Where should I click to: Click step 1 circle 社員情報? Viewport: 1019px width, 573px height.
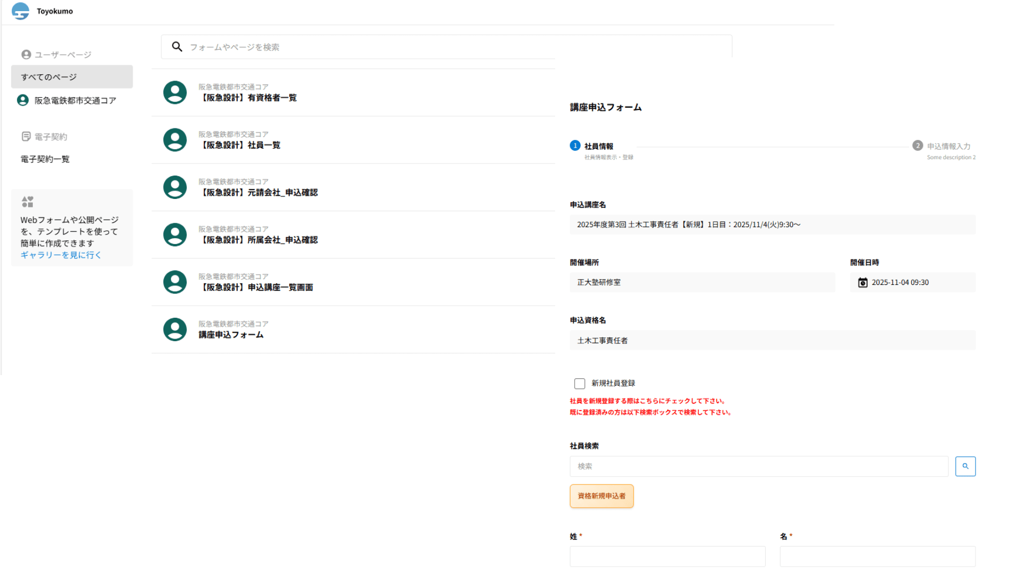[x=575, y=145]
